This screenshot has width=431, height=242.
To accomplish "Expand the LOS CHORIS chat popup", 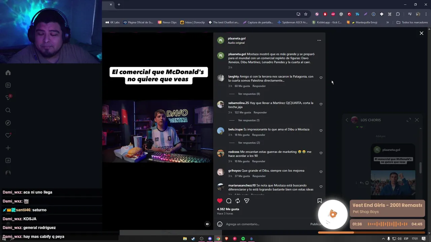I will [x=408, y=120].
